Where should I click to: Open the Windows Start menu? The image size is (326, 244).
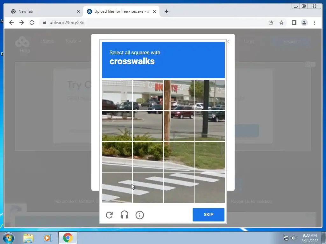coord(9,238)
